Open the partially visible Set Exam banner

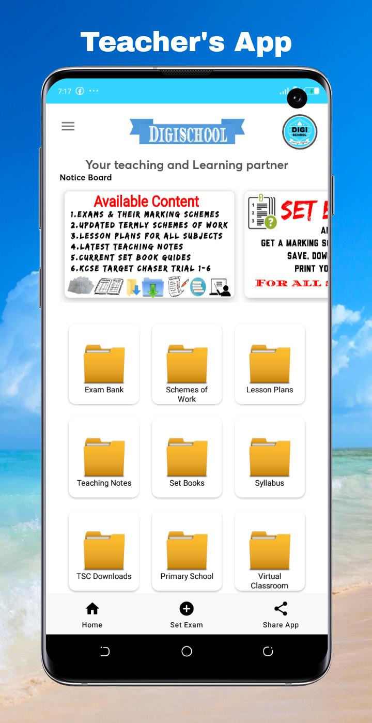pyautogui.click(x=286, y=244)
